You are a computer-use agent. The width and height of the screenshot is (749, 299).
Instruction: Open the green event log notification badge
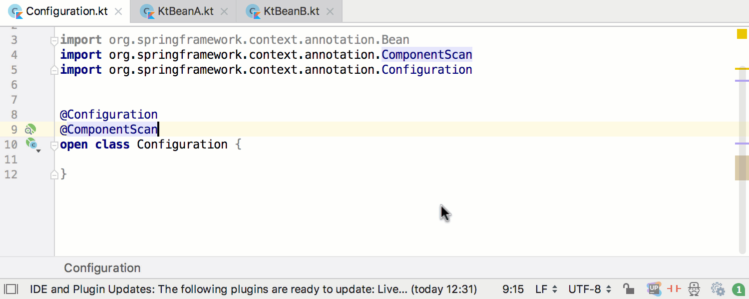tap(739, 289)
